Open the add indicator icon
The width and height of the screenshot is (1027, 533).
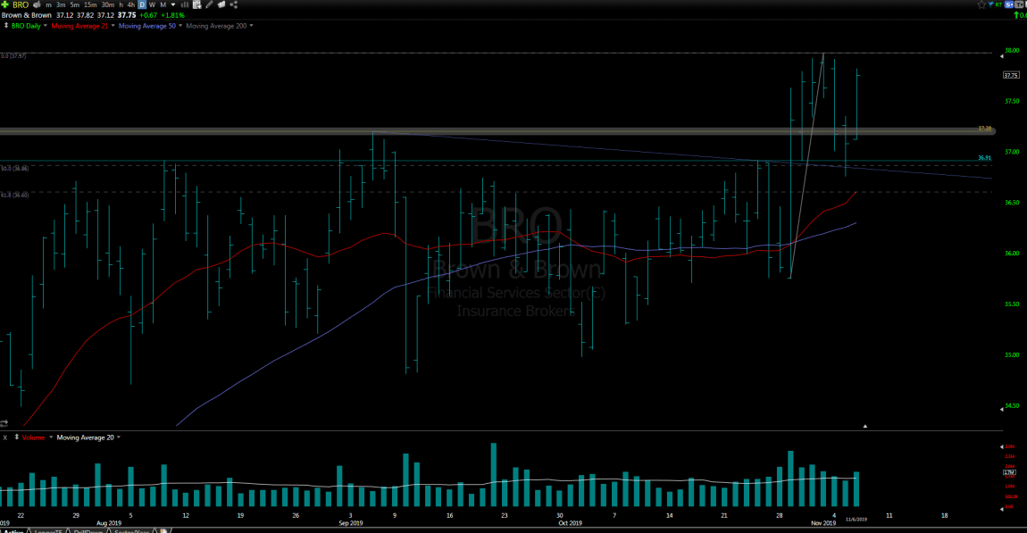(x=196, y=4)
